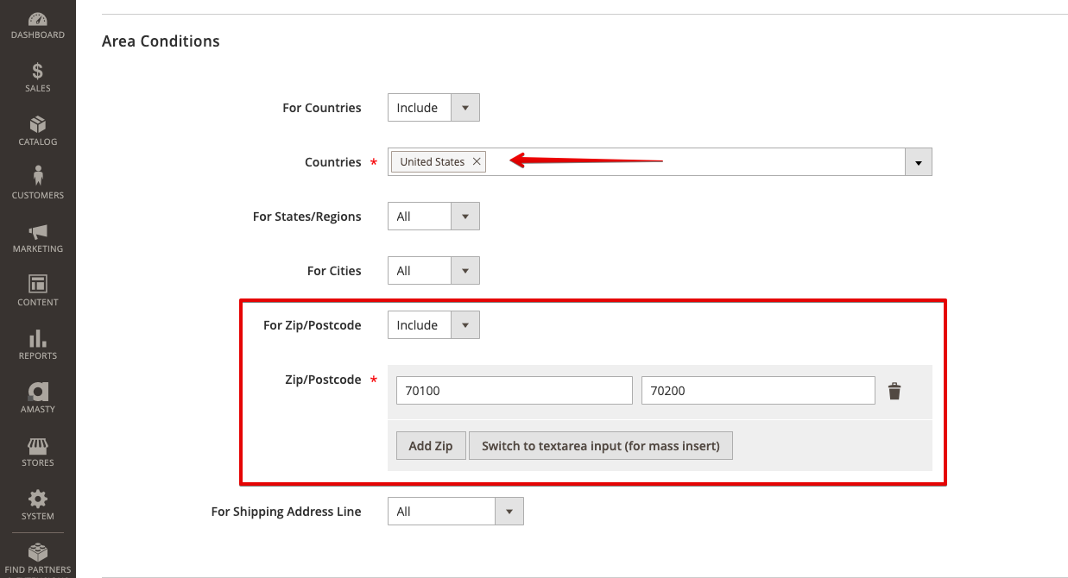Screen dimensions: 1068x578
Task: Click the For Shipping Address Line label
Action: pyautogui.click(x=287, y=512)
